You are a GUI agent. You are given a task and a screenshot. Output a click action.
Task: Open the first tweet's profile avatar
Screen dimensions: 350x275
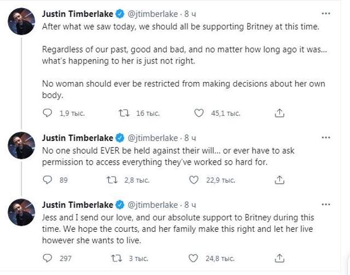(22, 22)
